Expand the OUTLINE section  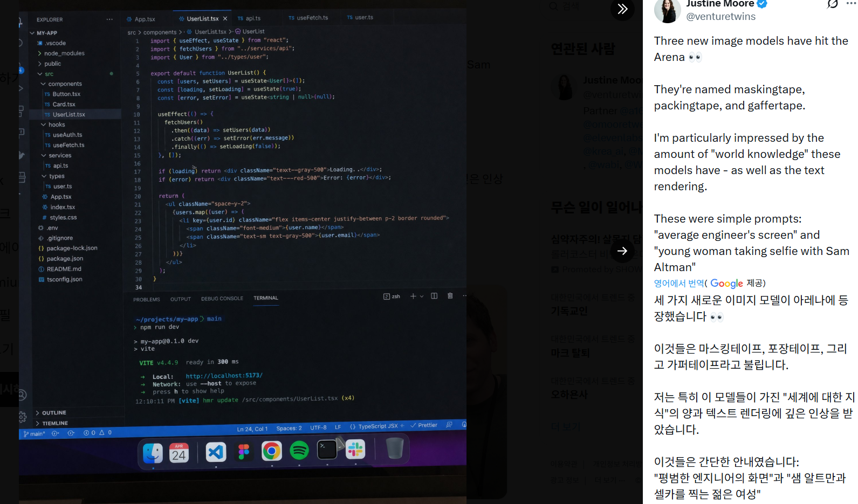(54, 413)
